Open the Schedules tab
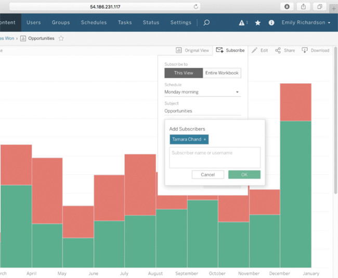Viewport: 338px width, 278px height. 94,23
